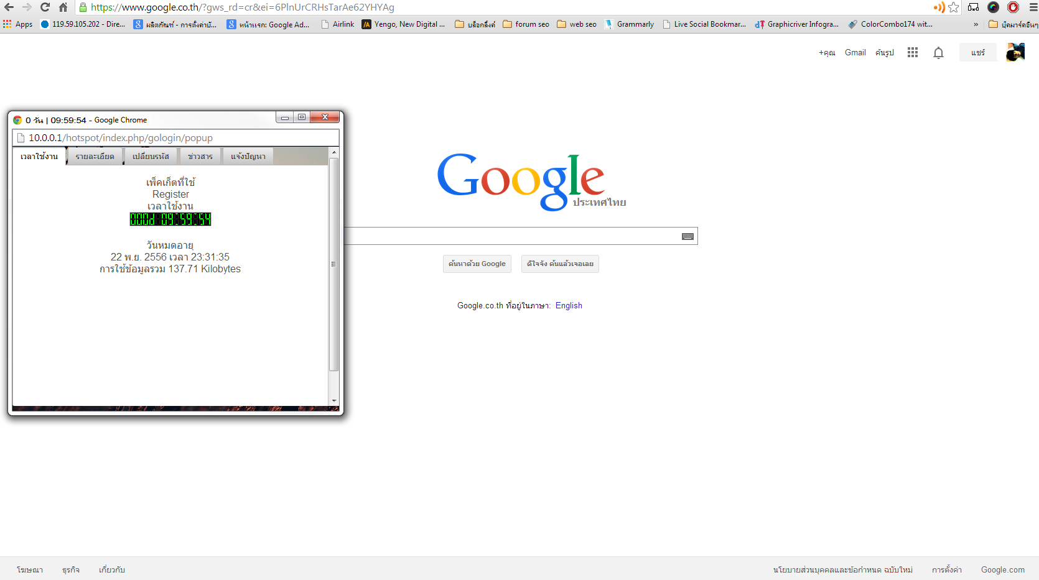Open the ธุรกิจ footer link

(71, 569)
